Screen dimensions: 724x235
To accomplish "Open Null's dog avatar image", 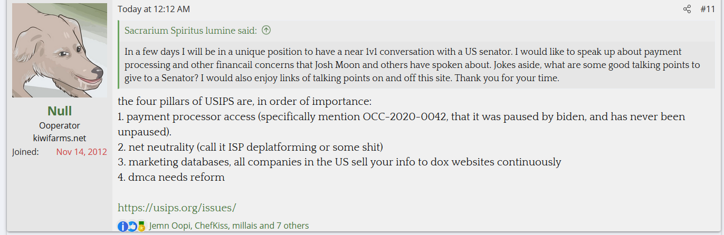I will (60, 50).
